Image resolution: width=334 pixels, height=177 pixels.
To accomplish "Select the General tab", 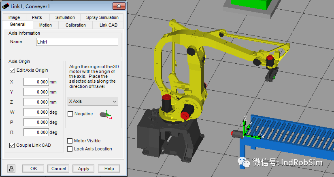I will pyautogui.click(x=17, y=25).
